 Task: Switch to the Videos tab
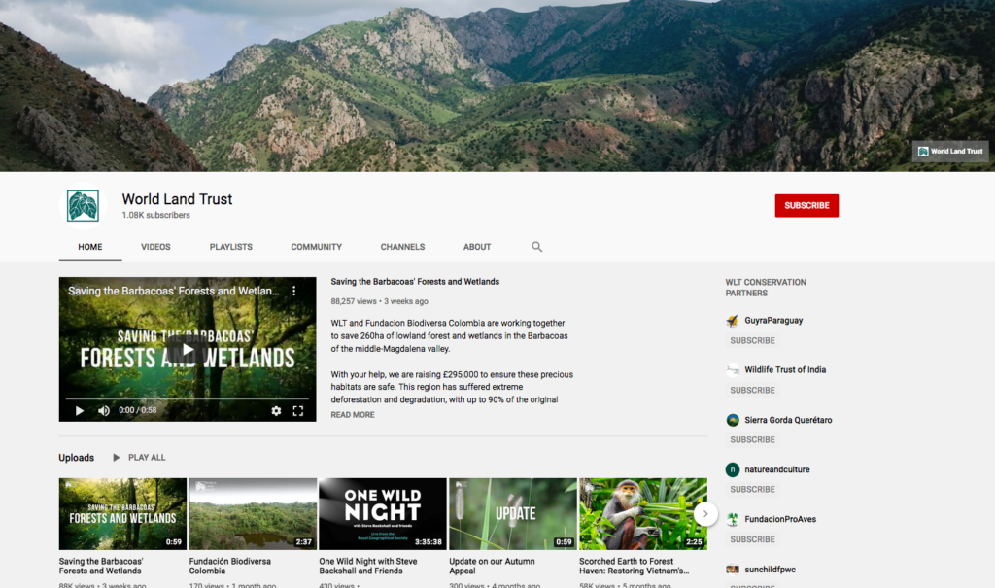coord(155,247)
